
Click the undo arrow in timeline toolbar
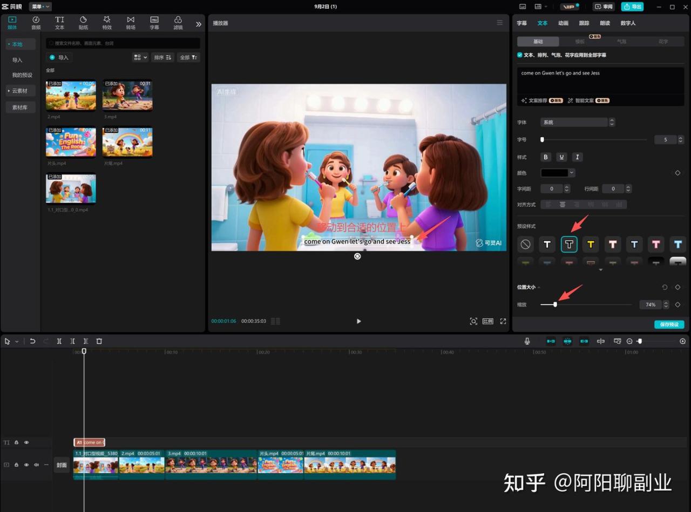(x=32, y=341)
